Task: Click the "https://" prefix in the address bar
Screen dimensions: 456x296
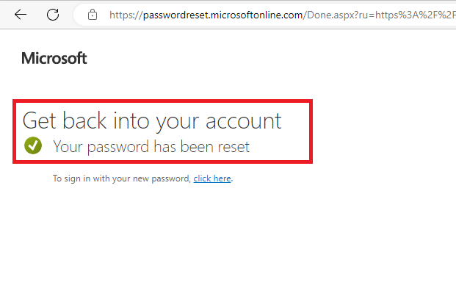Action: (x=123, y=15)
